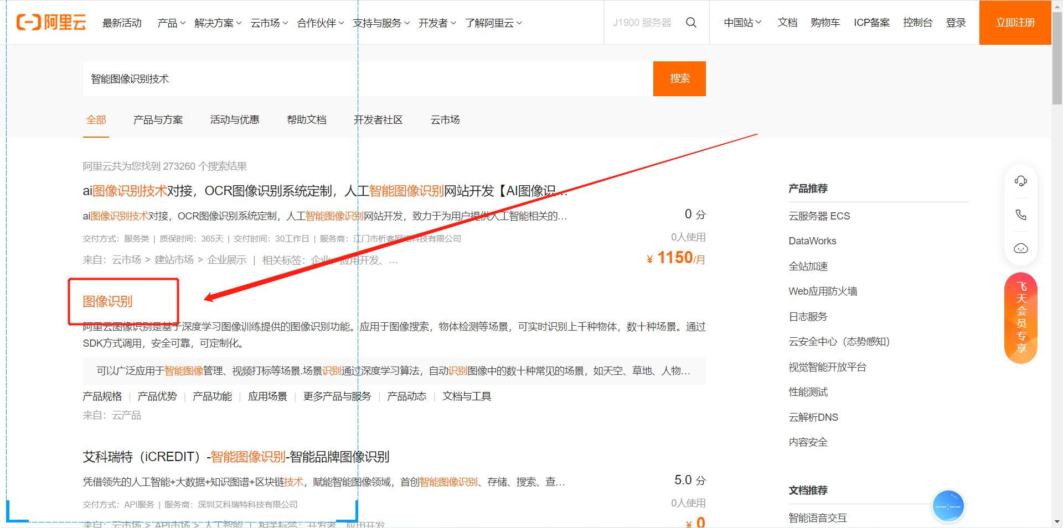Click the ¥1150/月 price text

pos(675,258)
